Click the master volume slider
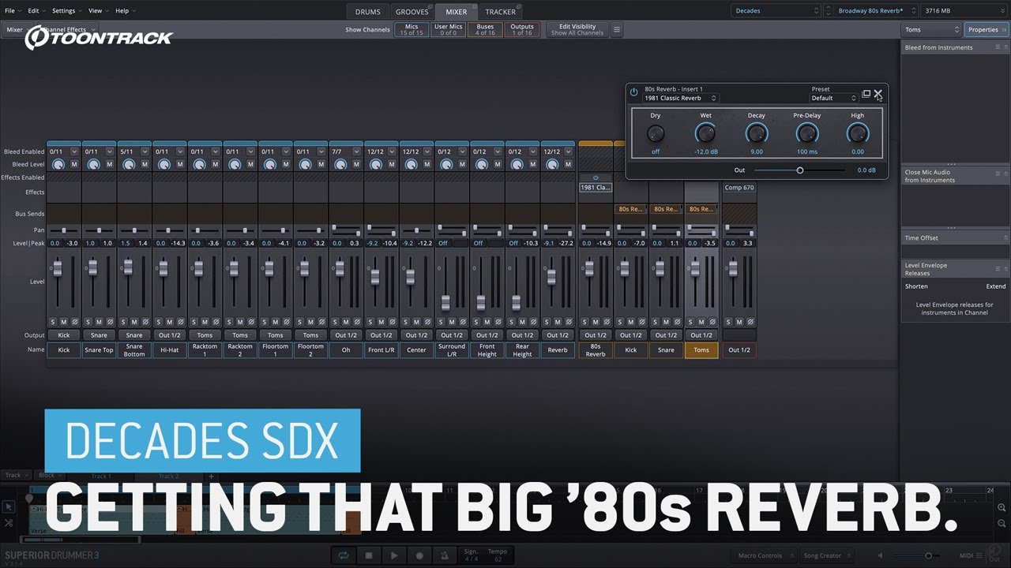 pos(916,555)
